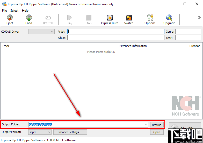Image resolution: width=203 pixels, height=143 pixels.
Task: Close the Express Rip window
Action: [x=197, y=4]
